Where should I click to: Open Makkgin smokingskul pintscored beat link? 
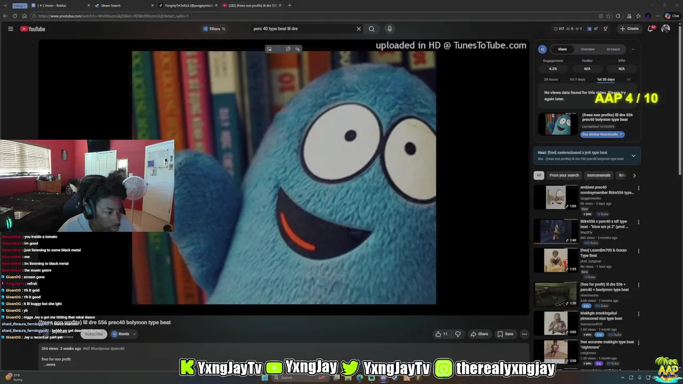pyautogui.click(x=601, y=316)
